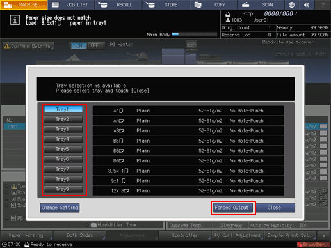
Task: Click the 8.5x11 paper row
Action: tap(188, 171)
